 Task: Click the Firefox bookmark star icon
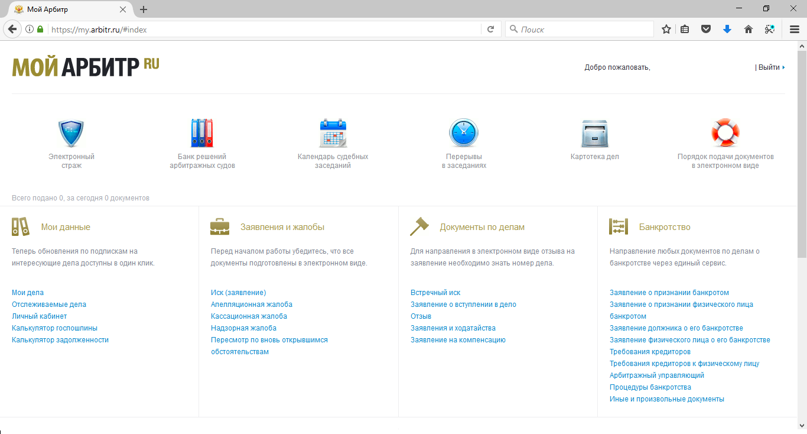pyautogui.click(x=666, y=29)
